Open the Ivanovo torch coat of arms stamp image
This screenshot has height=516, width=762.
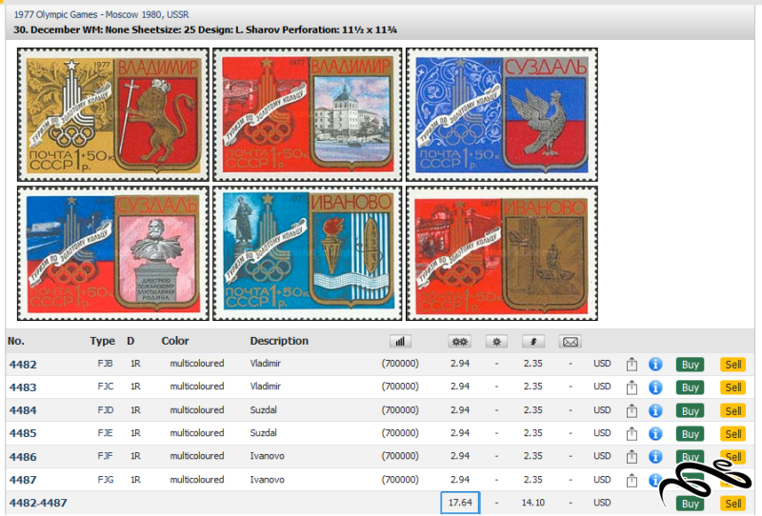(x=307, y=253)
